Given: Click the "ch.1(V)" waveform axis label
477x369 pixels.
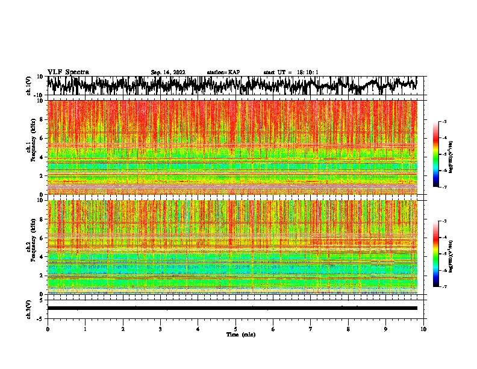Looking at the screenshot, I should [29, 86].
